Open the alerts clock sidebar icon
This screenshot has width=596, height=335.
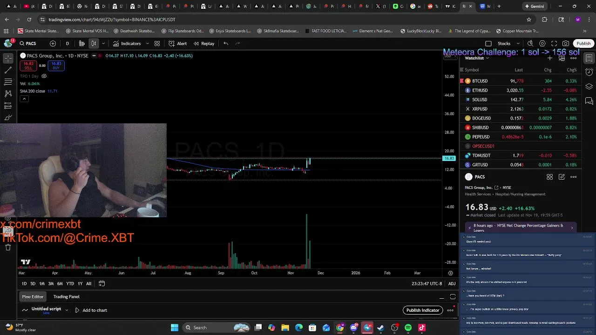pos(589,72)
